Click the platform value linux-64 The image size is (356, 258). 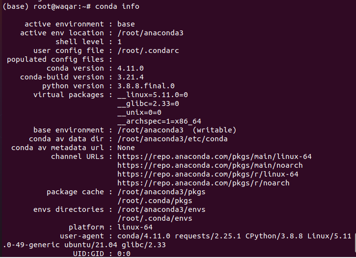pyautogui.click(x=135, y=228)
